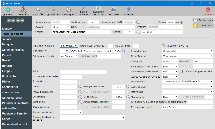The image size is (215, 129).
Task: Click the Taux PAS button
Action: click(x=203, y=26)
